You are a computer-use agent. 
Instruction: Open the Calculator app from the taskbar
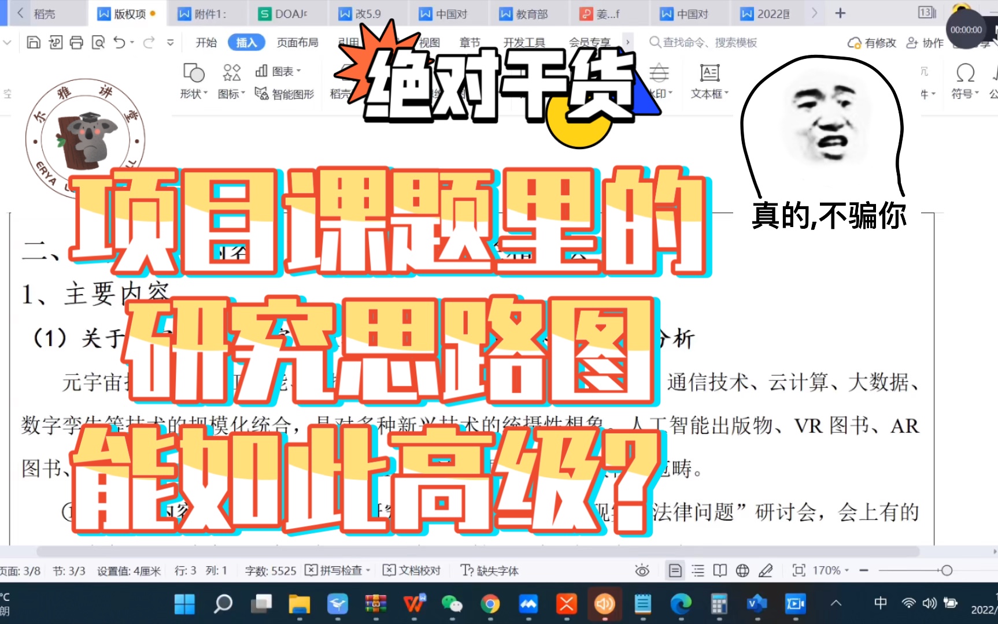pyautogui.click(x=719, y=604)
